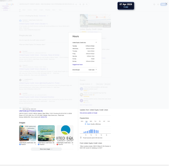Open the settings gear icon

point(154,4)
